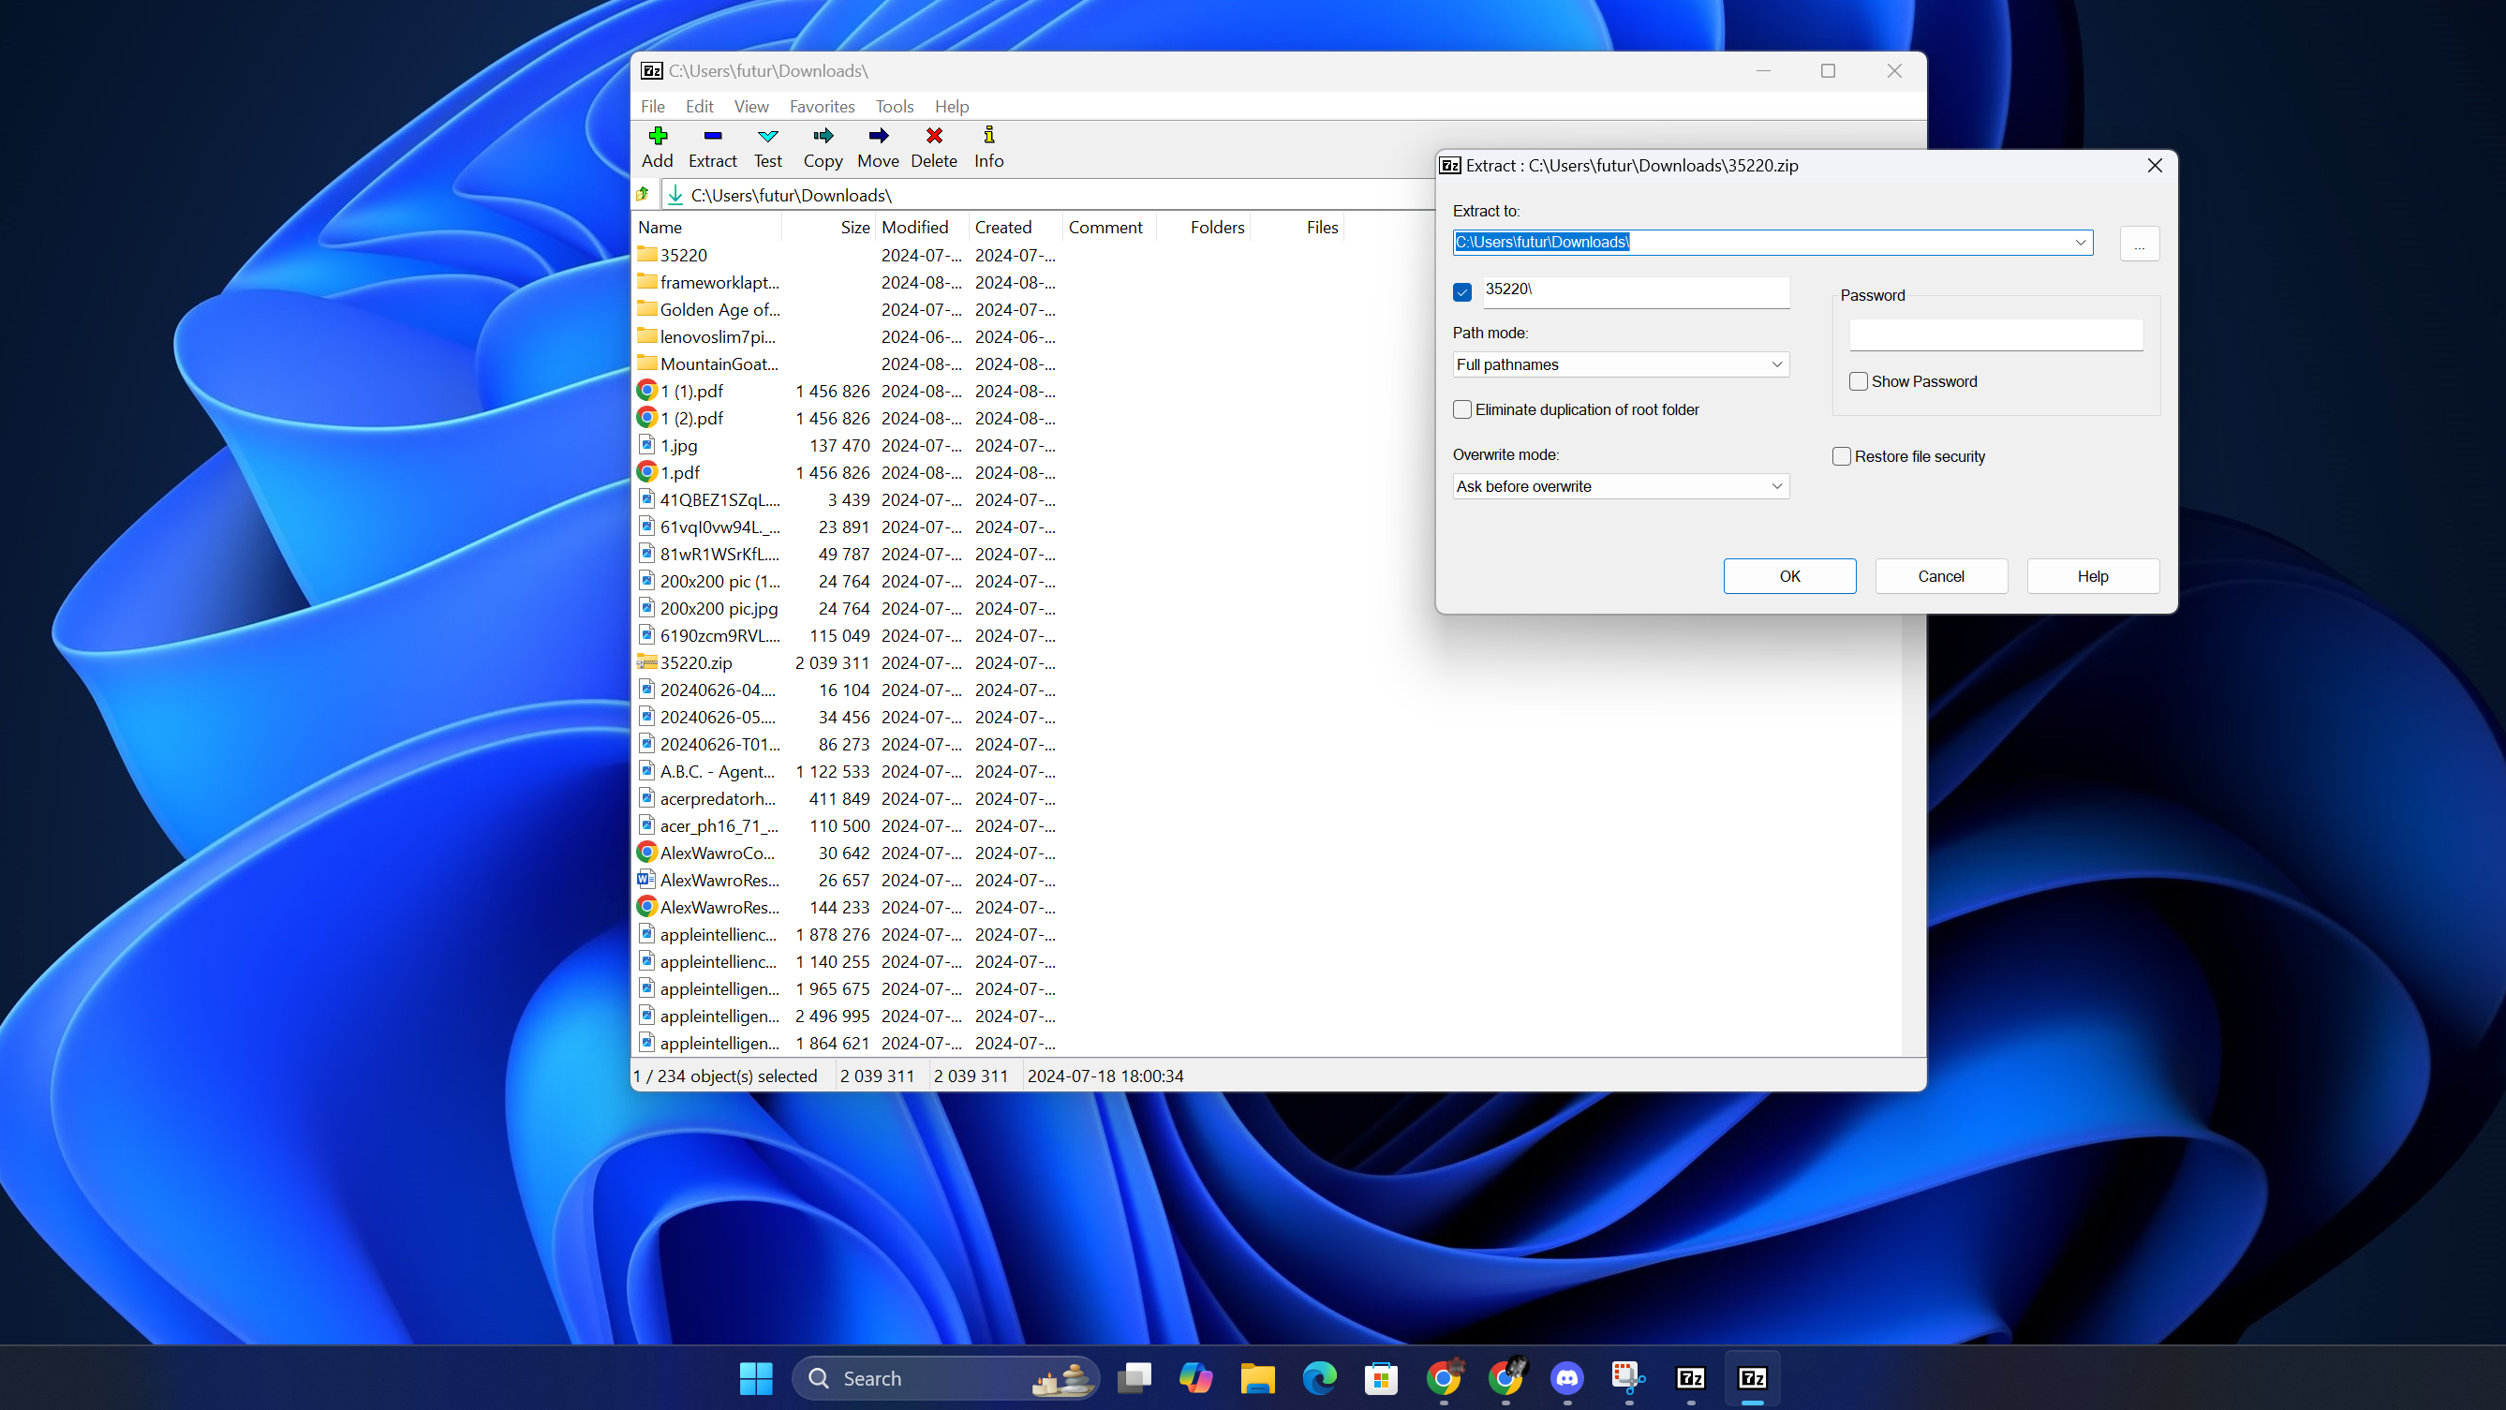Open Chrome browser from taskbar
This screenshot has width=2506, height=1410.
pos(1444,1377)
